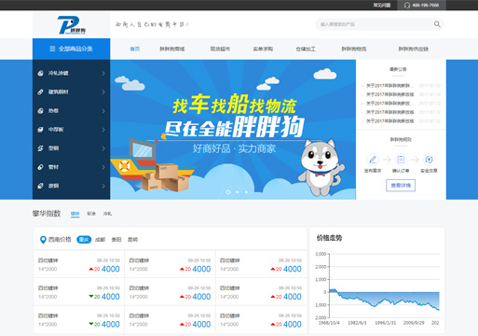Click the 查看详情 button
Image resolution: width=478 pixels, height=336 pixels.
(401, 186)
